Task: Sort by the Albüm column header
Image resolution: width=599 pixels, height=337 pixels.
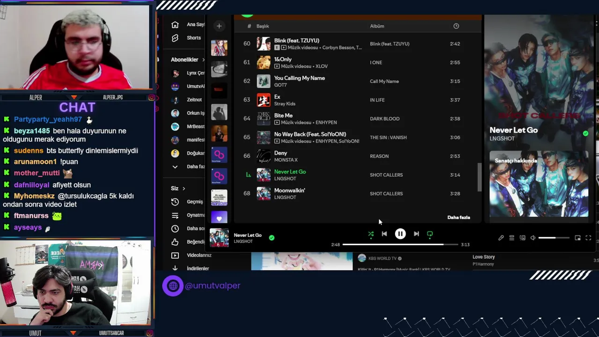Action: pyautogui.click(x=377, y=26)
